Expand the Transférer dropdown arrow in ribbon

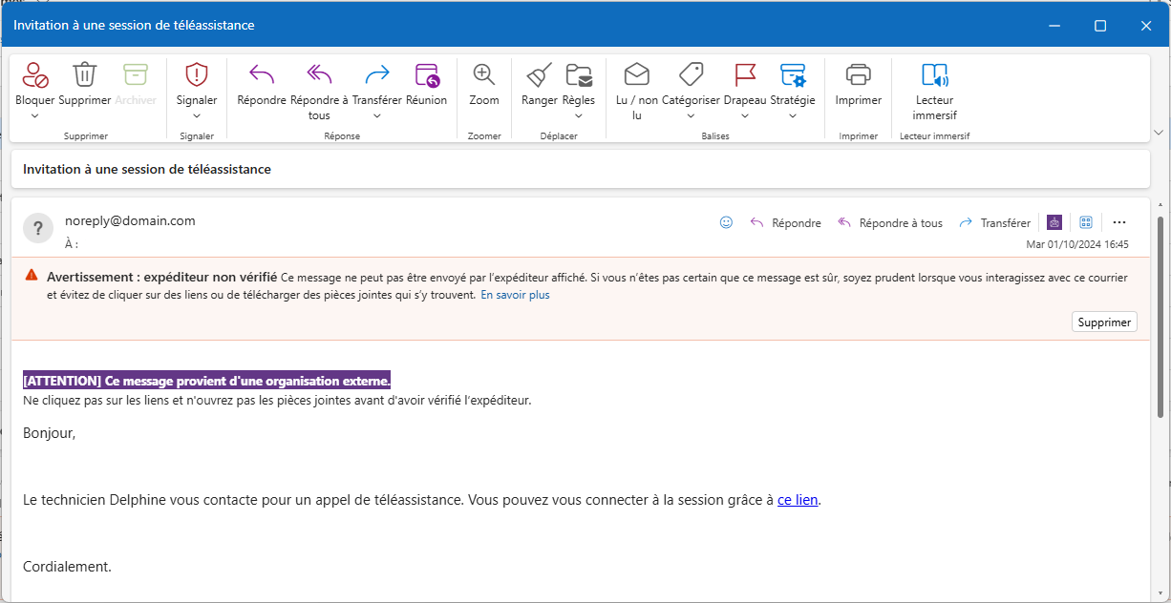click(x=376, y=115)
